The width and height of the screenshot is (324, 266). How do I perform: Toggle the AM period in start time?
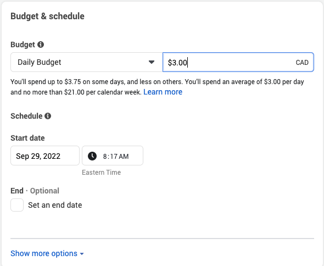pyautogui.click(x=124, y=157)
